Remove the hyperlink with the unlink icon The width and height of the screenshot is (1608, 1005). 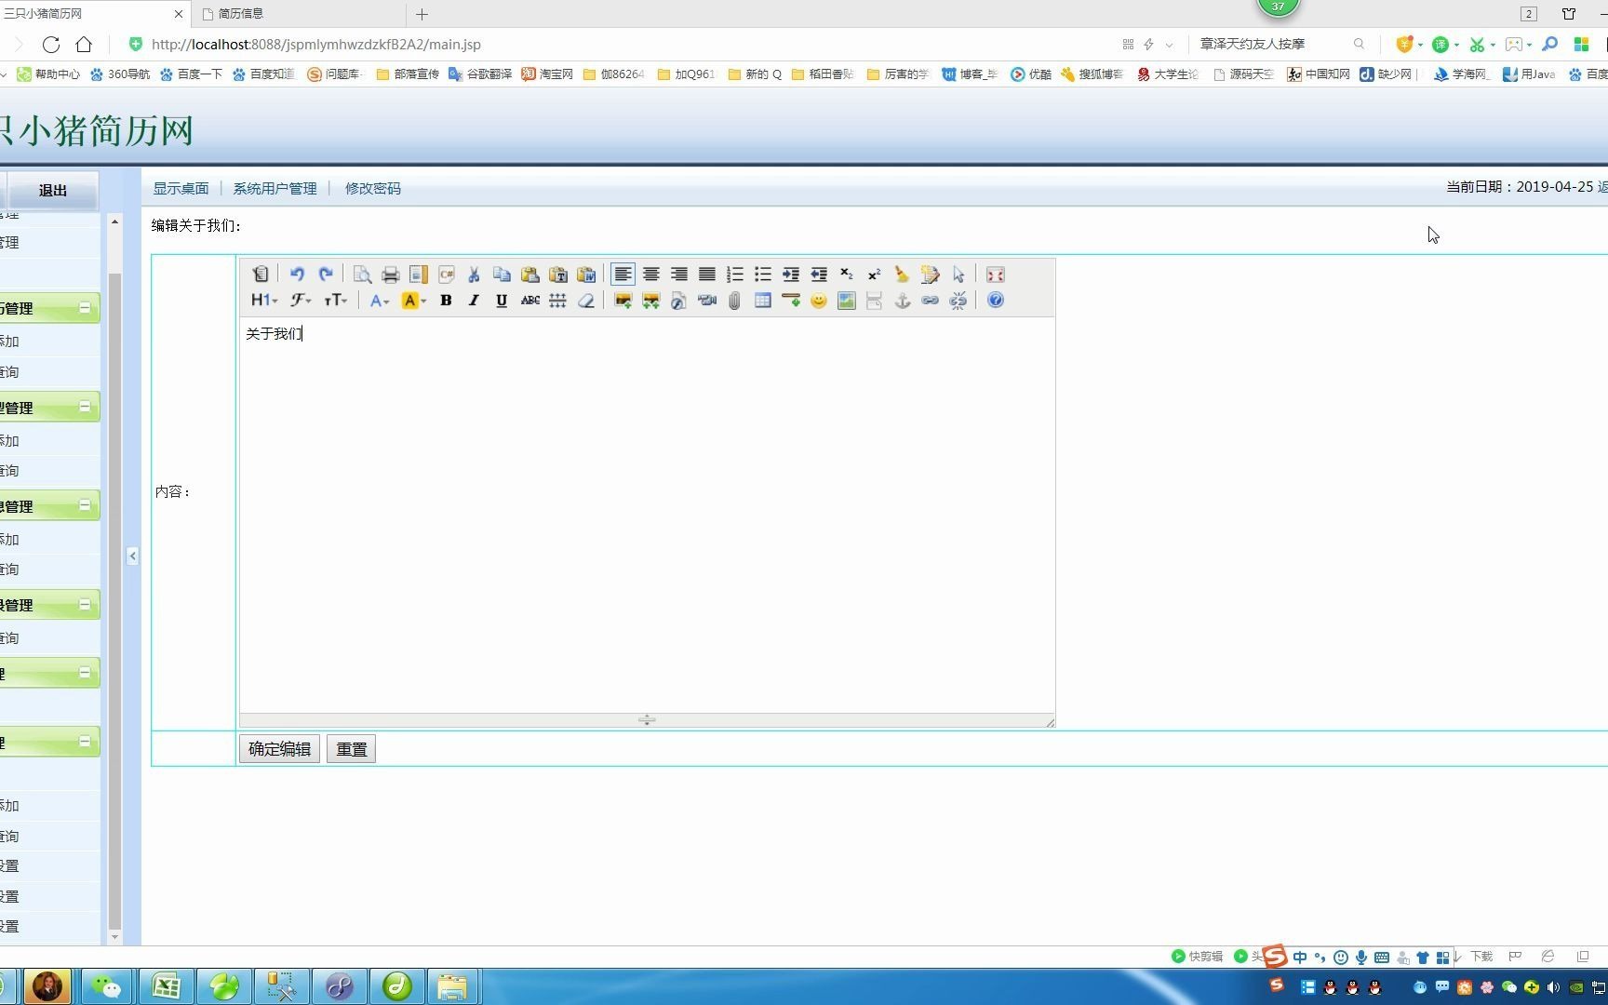point(958,301)
